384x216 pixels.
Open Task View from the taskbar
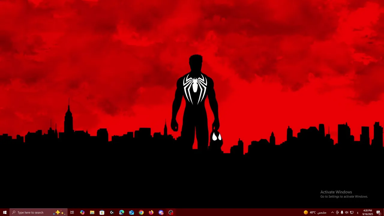72,212
